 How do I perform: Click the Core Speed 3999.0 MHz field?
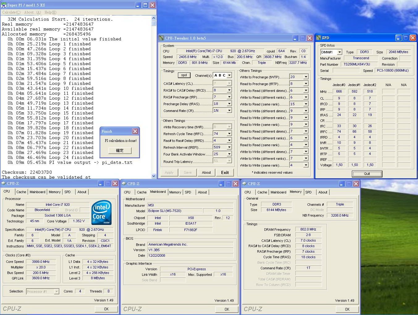click(x=41, y=262)
